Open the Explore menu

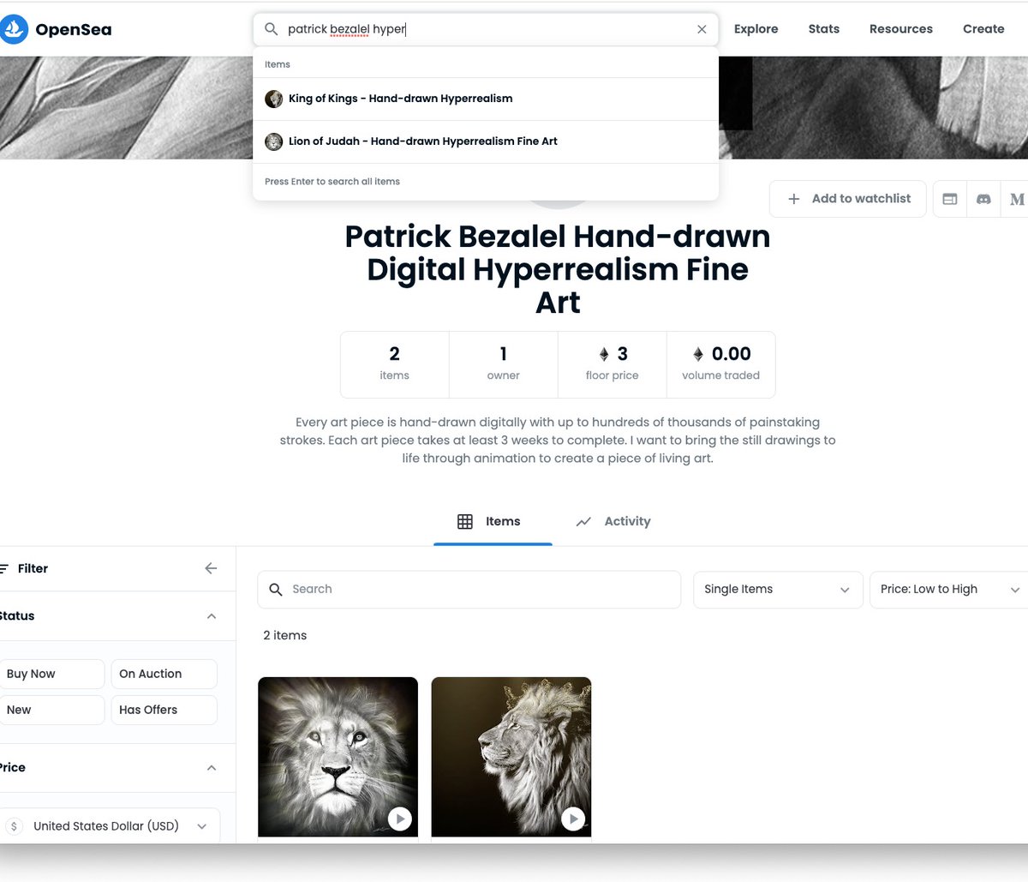(x=756, y=29)
